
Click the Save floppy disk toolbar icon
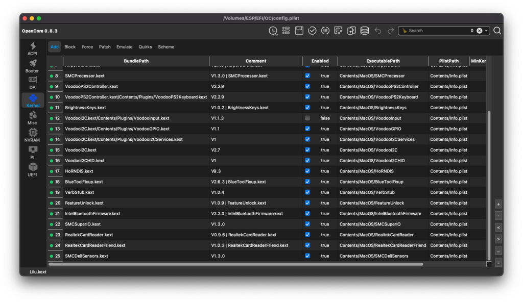point(299,31)
